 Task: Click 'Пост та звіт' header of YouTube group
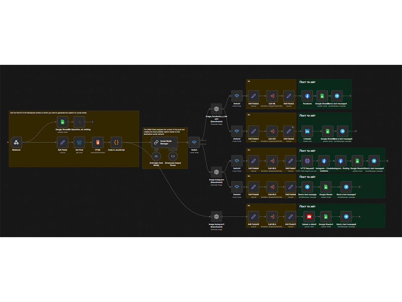pos(308,207)
